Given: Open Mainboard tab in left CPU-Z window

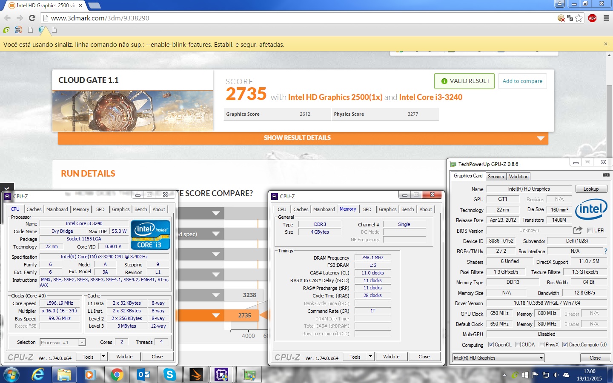Looking at the screenshot, I should coord(57,209).
